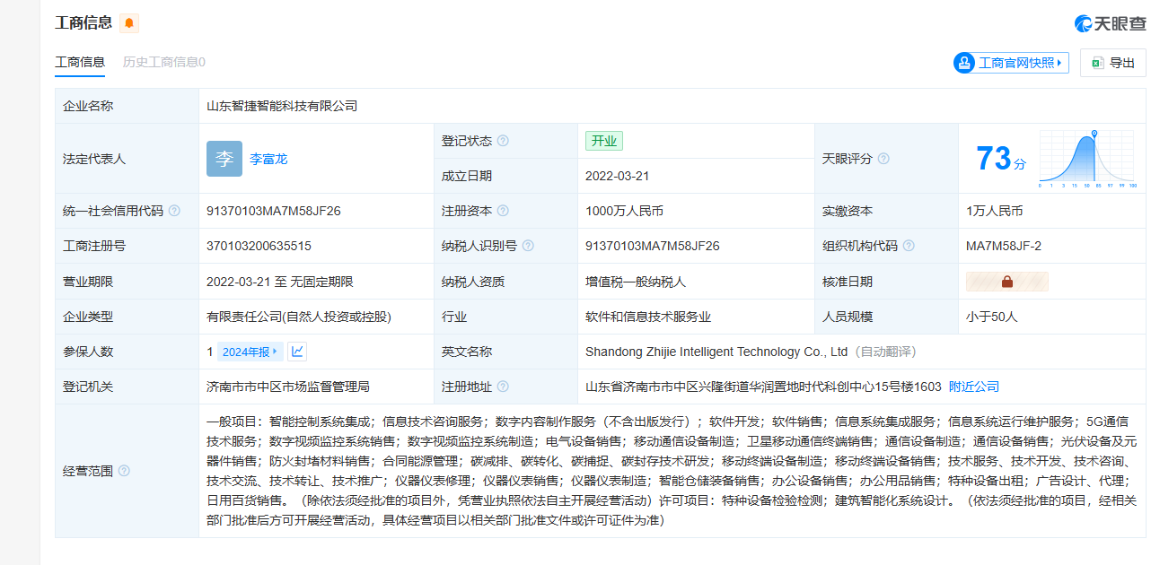The height and width of the screenshot is (565, 1151).
Task: Click help icon next to 注册地址
Action: click(x=503, y=387)
